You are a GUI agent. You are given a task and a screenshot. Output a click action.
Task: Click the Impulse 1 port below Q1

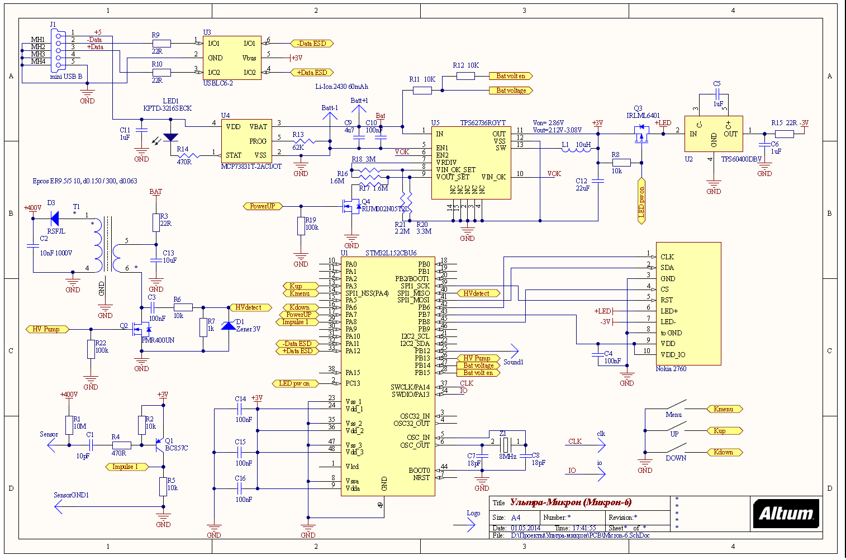coord(126,467)
